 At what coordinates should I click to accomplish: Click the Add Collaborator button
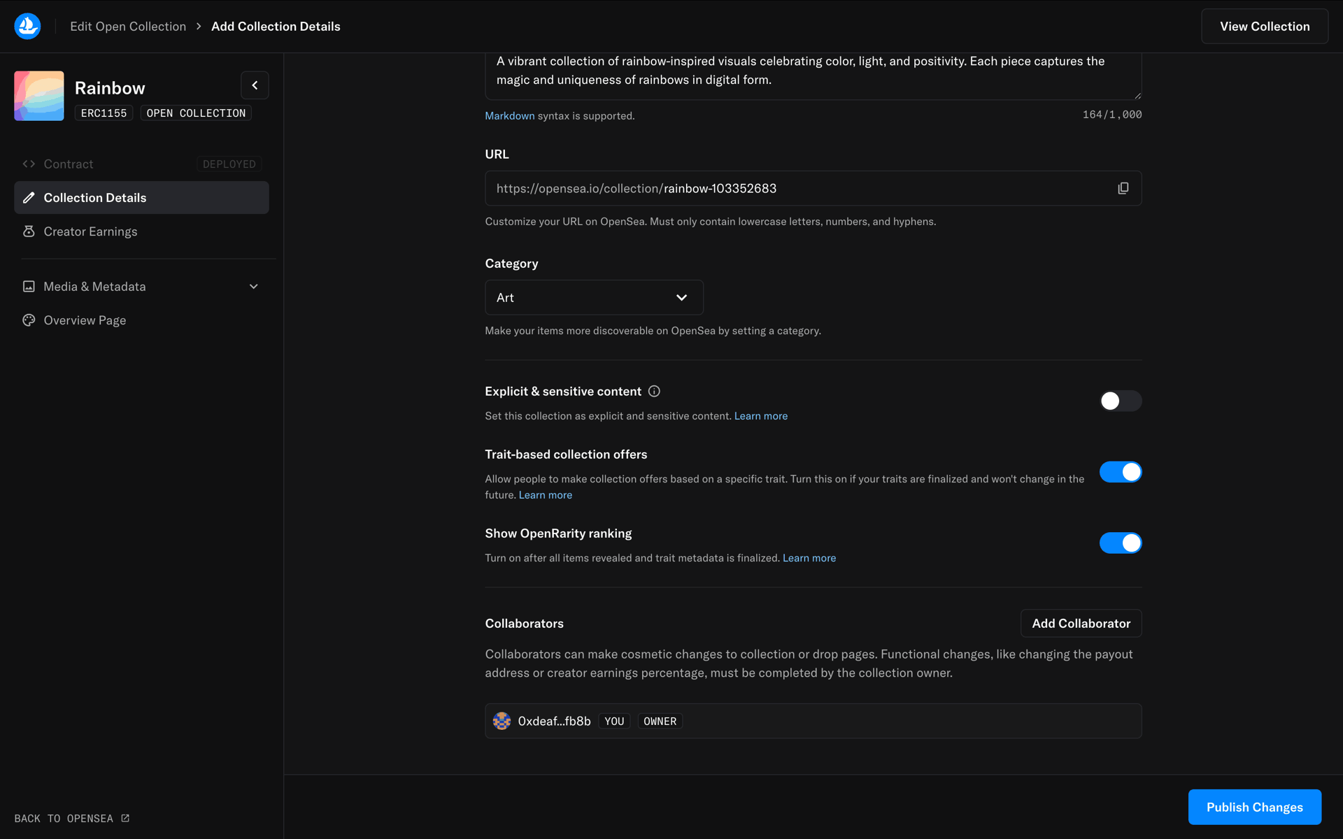[x=1081, y=623]
